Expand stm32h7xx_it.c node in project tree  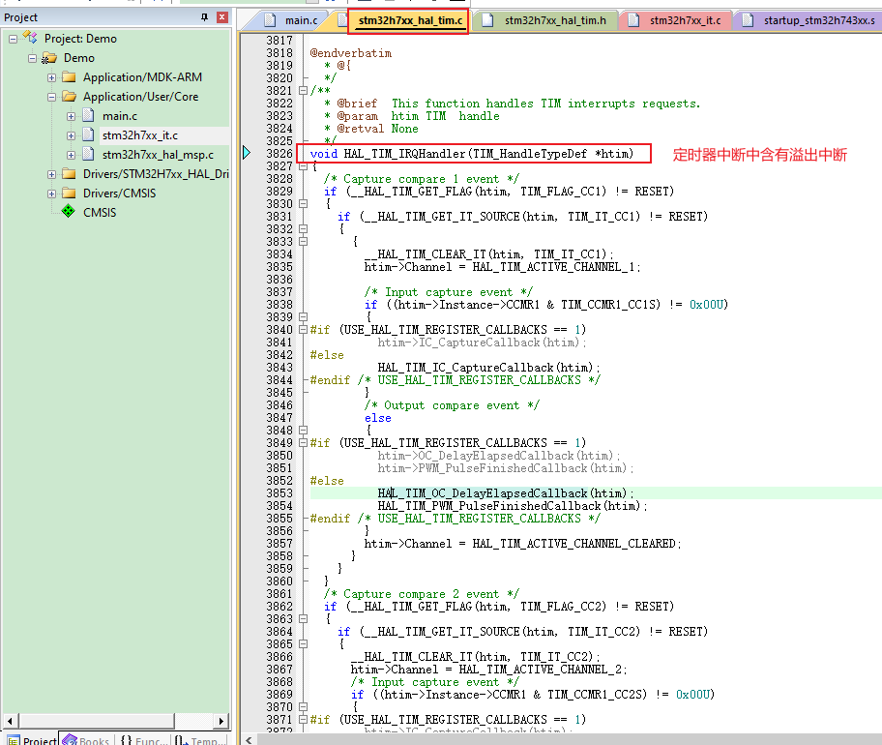point(71,135)
